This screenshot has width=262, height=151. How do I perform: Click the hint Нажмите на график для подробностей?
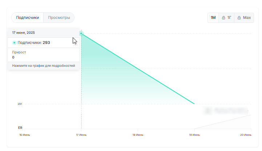(x=44, y=66)
